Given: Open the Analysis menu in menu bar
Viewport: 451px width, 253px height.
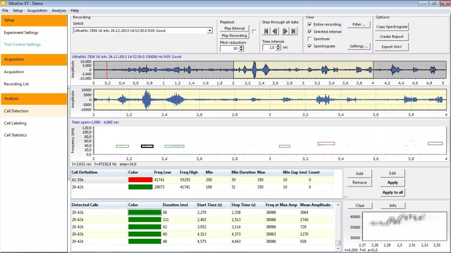Looking at the screenshot, I should click(59, 10).
